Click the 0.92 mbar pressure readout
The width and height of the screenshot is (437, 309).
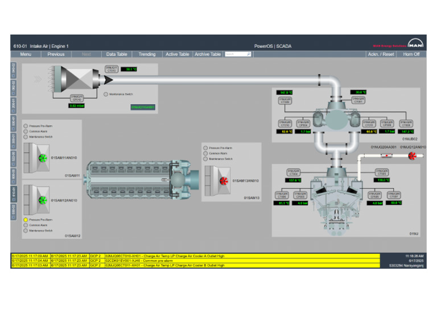pos(77,106)
